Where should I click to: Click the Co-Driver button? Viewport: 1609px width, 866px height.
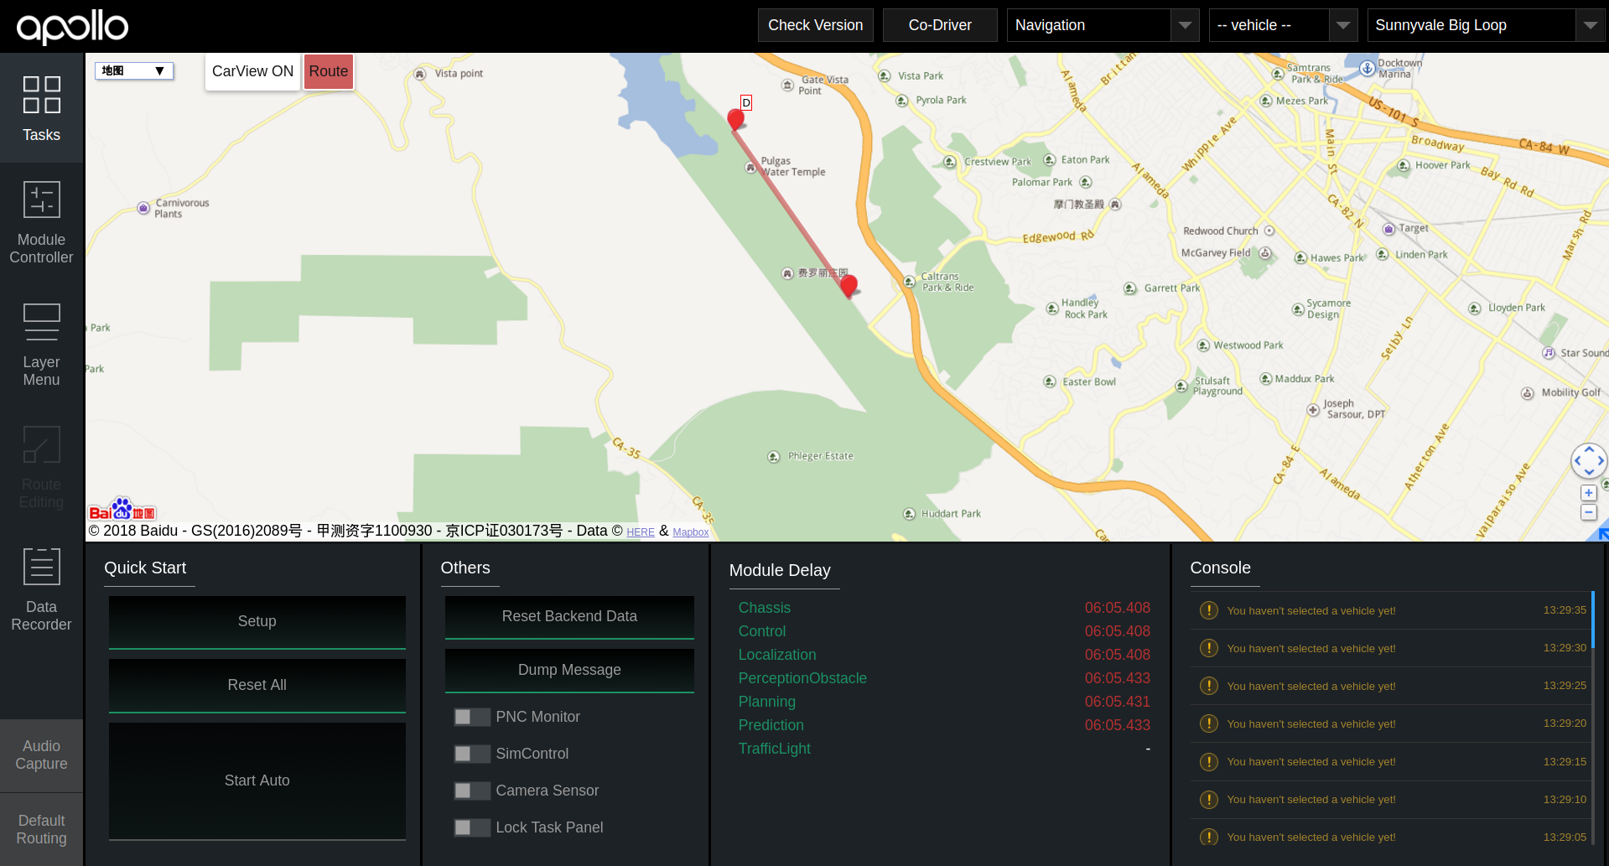coord(940,25)
